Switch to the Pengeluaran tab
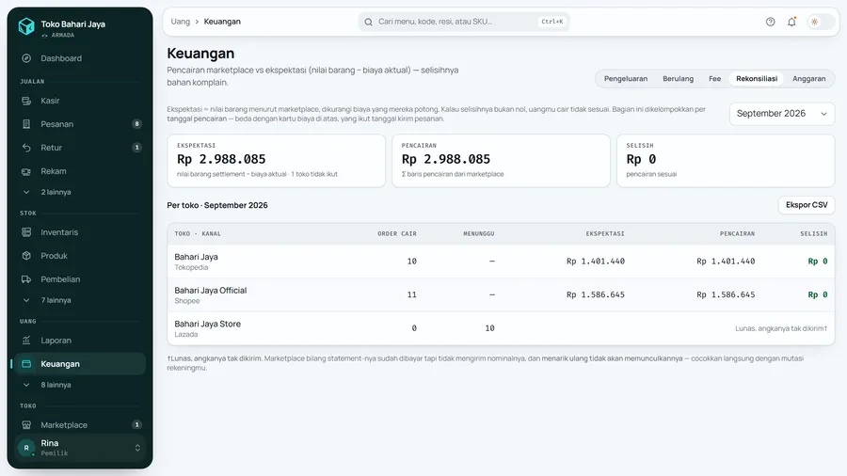The height and width of the screenshot is (476, 847). coord(626,79)
